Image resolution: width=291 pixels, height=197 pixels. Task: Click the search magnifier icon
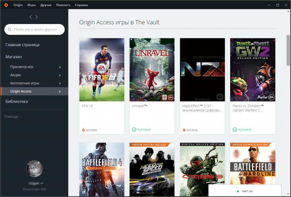tap(10, 29)
